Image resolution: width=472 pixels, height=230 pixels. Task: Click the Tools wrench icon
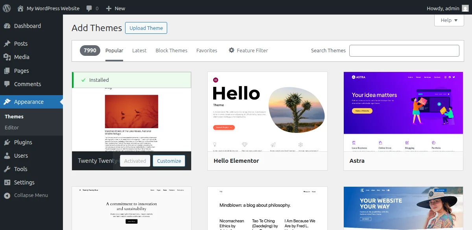point(7,169)
